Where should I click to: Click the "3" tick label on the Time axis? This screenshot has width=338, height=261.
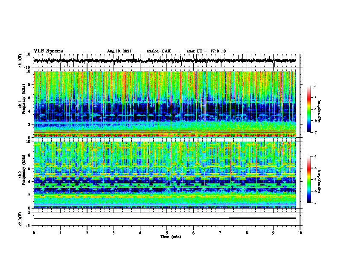114,233
